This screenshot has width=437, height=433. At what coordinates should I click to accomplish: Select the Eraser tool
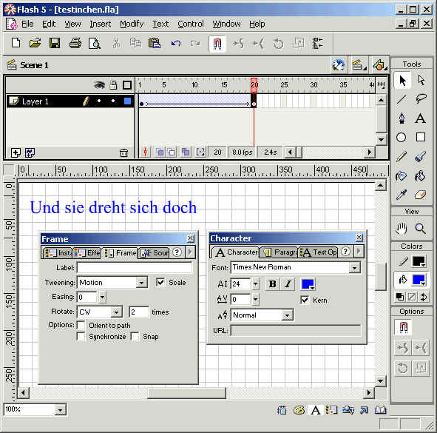(x=420, y=195)
